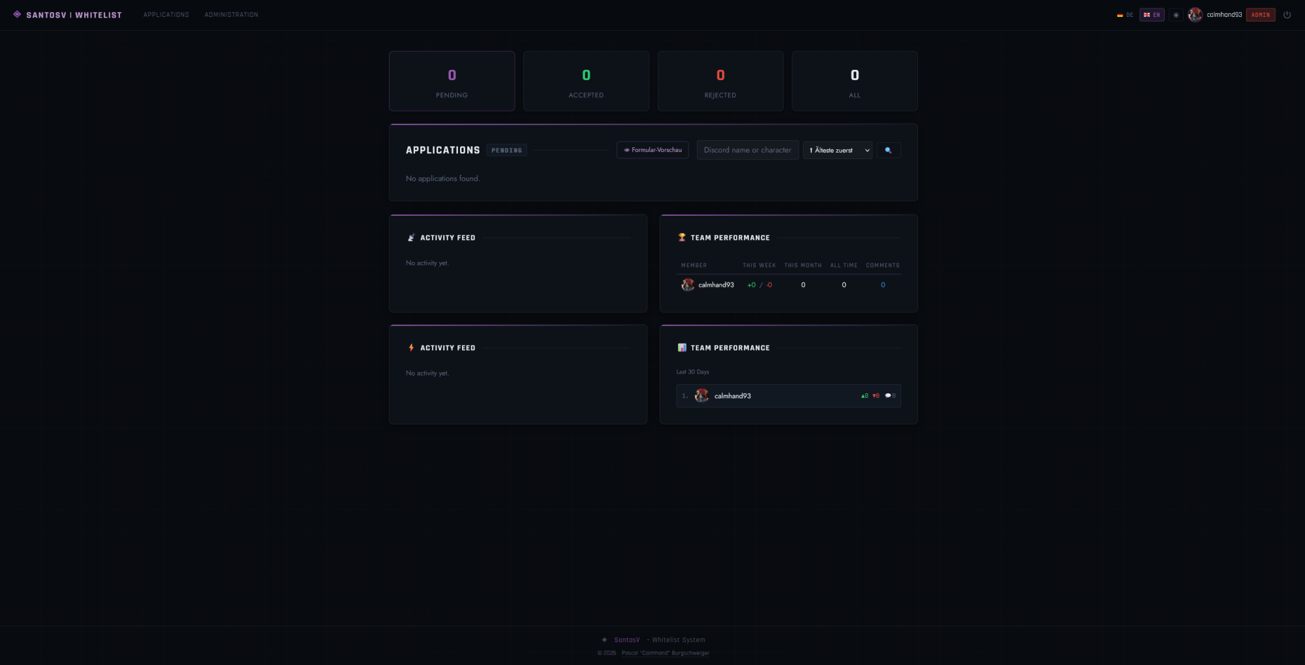The image size is (1305, 665).
Task: Click the COMMENTS column header
Action: (883, 265)
